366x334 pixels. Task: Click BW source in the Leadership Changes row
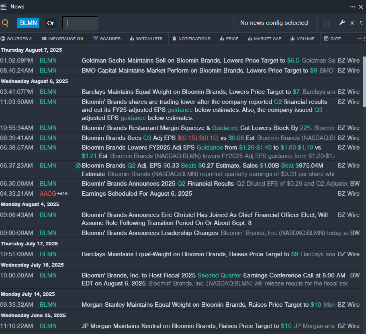(355, 233)
